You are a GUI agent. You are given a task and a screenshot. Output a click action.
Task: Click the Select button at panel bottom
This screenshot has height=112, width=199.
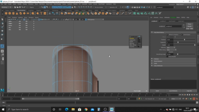pyautogui.click(x=157, y=91)
